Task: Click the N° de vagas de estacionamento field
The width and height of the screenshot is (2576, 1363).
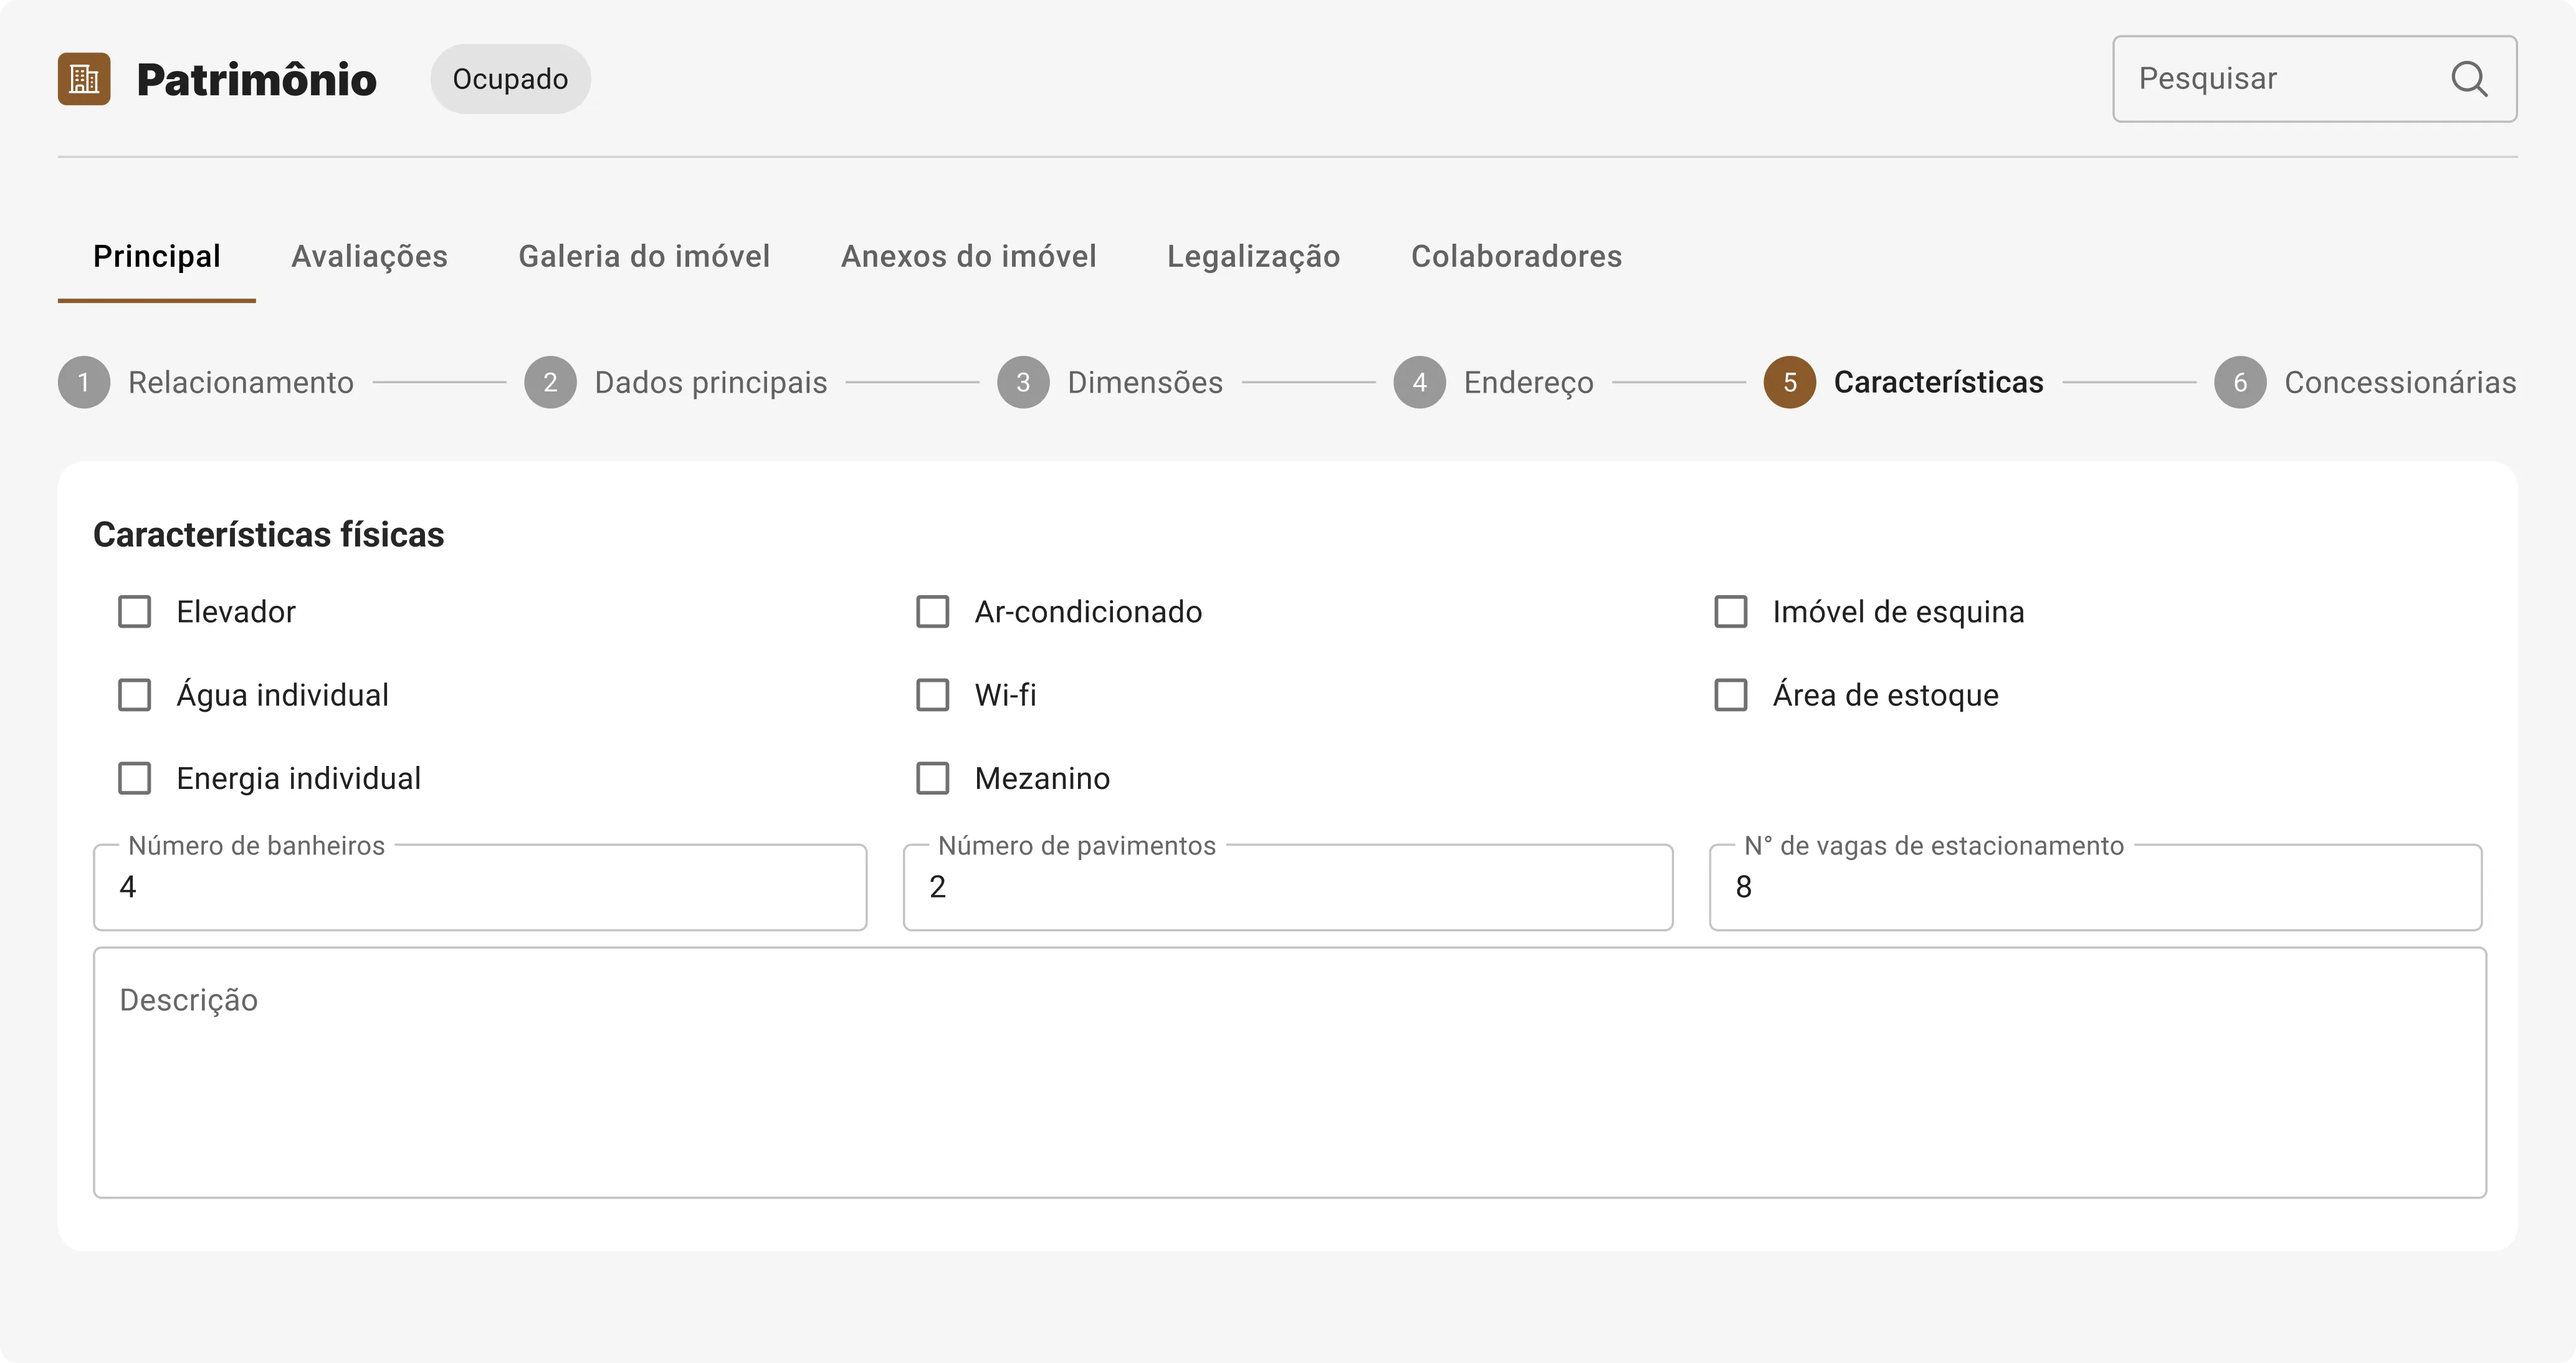Action: point(2095,887)
